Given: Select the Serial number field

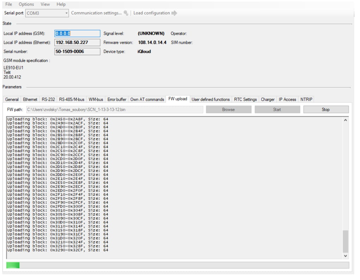Looking at the screenshot, I should click(77, 51).
